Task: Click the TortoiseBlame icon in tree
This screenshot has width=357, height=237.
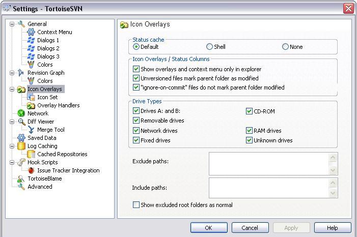Action: pos(21,179)
